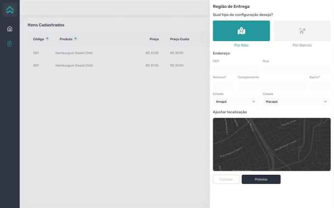Select the Por Raio map option card
This screenshot has width=334, height=208.
point(241,31)
